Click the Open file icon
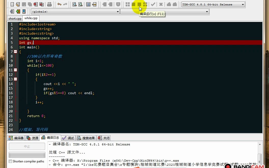 click(x=18, y=4)
